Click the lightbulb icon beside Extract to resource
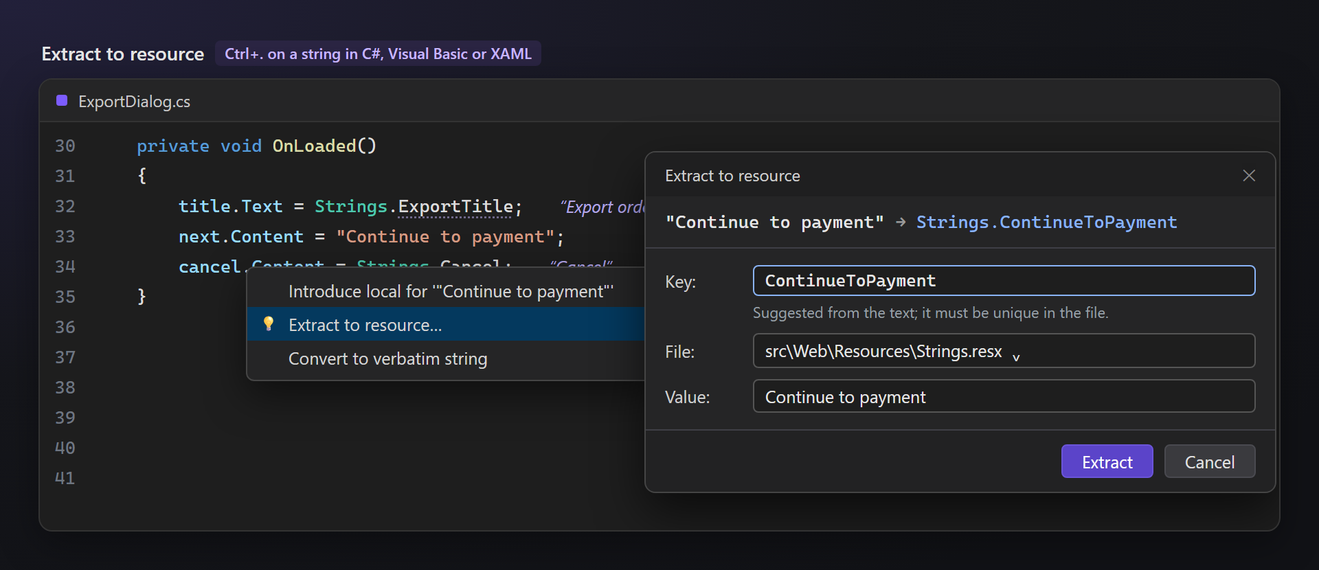This screenshot has width=1319, height=570. [269, 324]
